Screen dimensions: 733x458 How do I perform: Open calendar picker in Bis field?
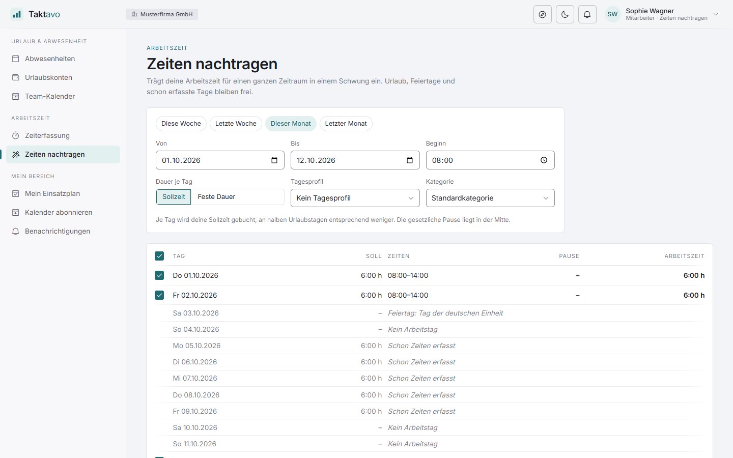(x=410, y=160)
